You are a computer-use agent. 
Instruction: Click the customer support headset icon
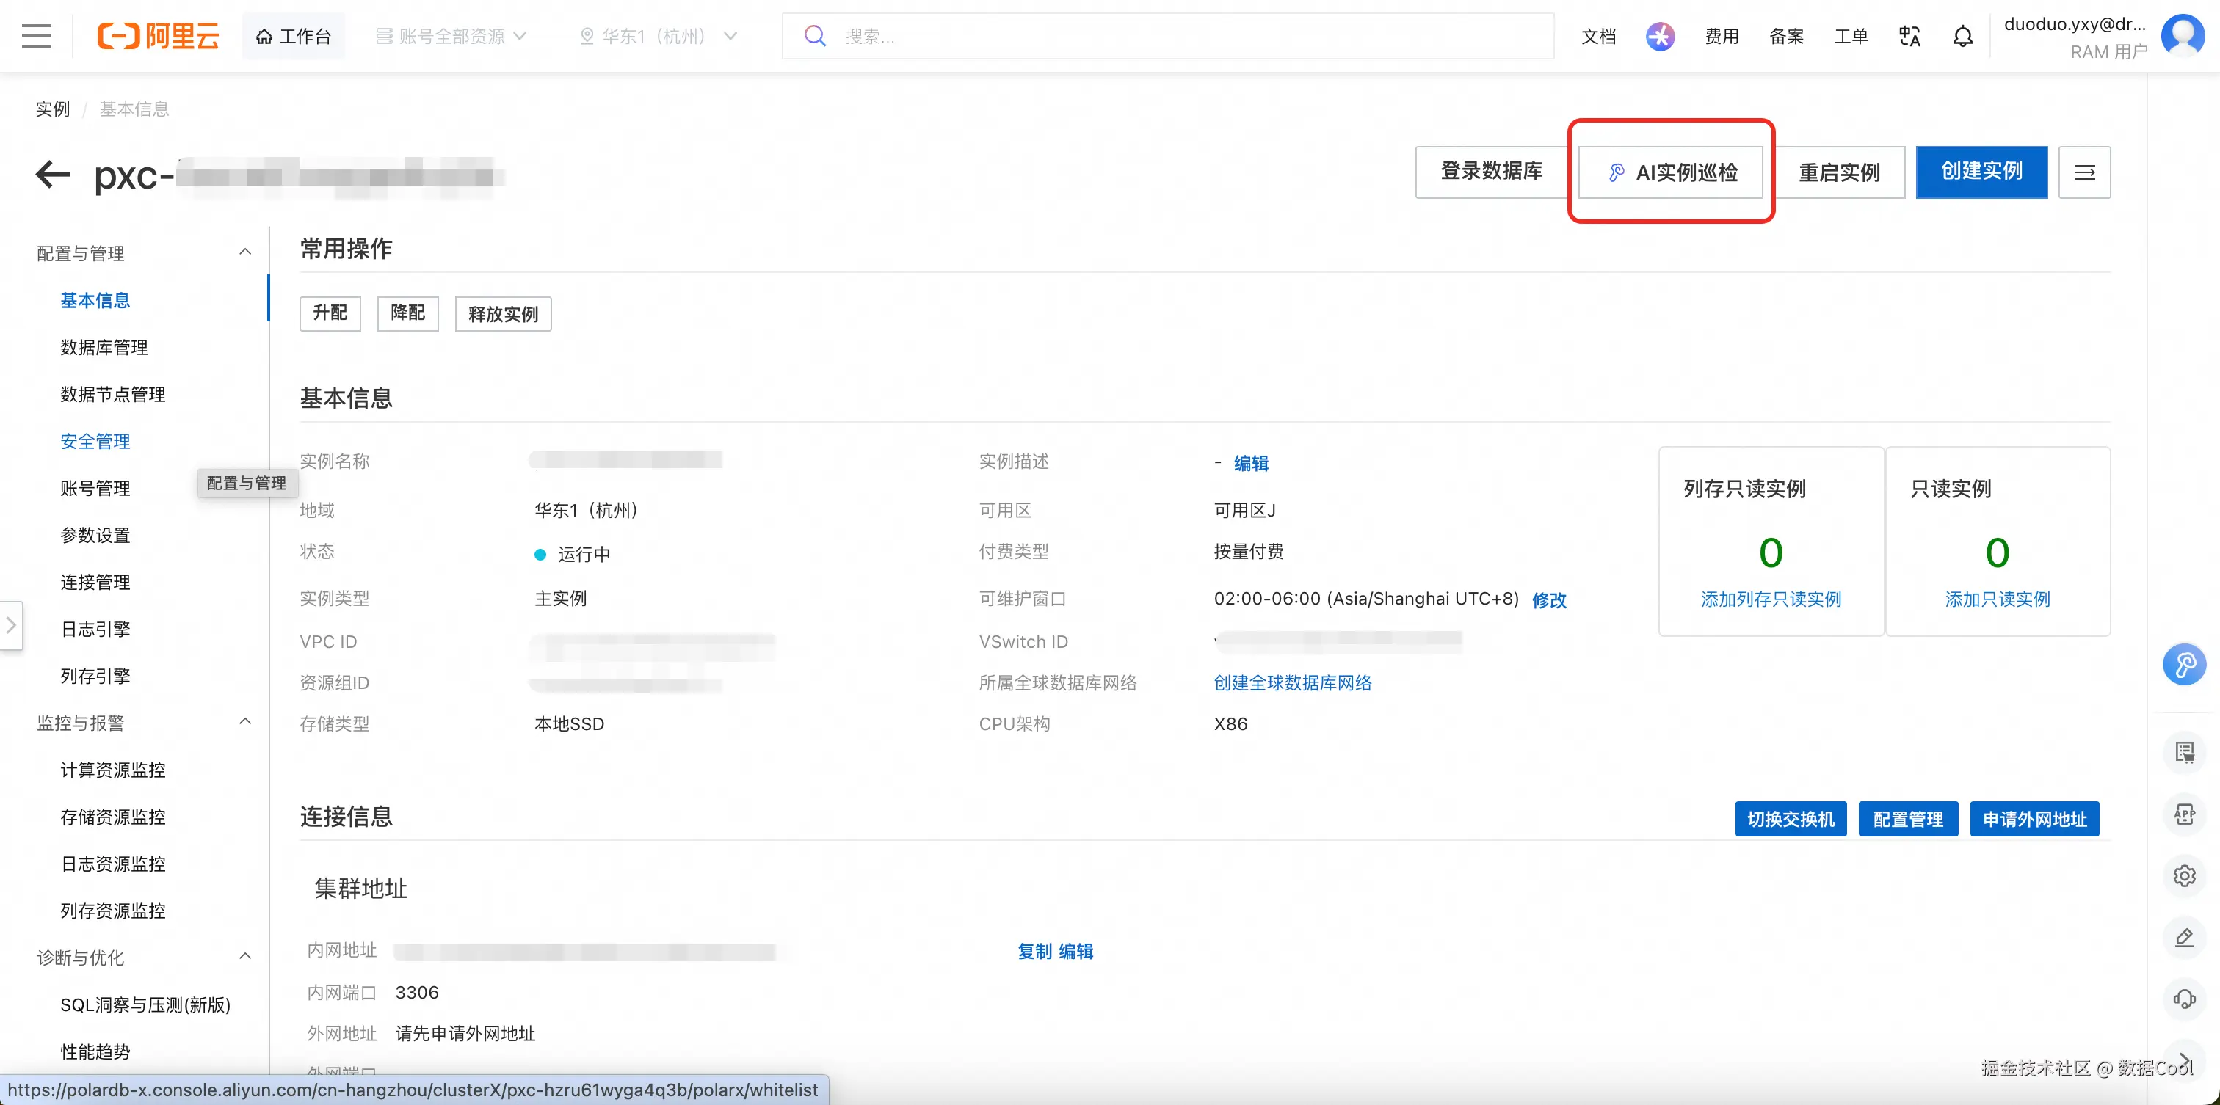[x=2184, y=998]
